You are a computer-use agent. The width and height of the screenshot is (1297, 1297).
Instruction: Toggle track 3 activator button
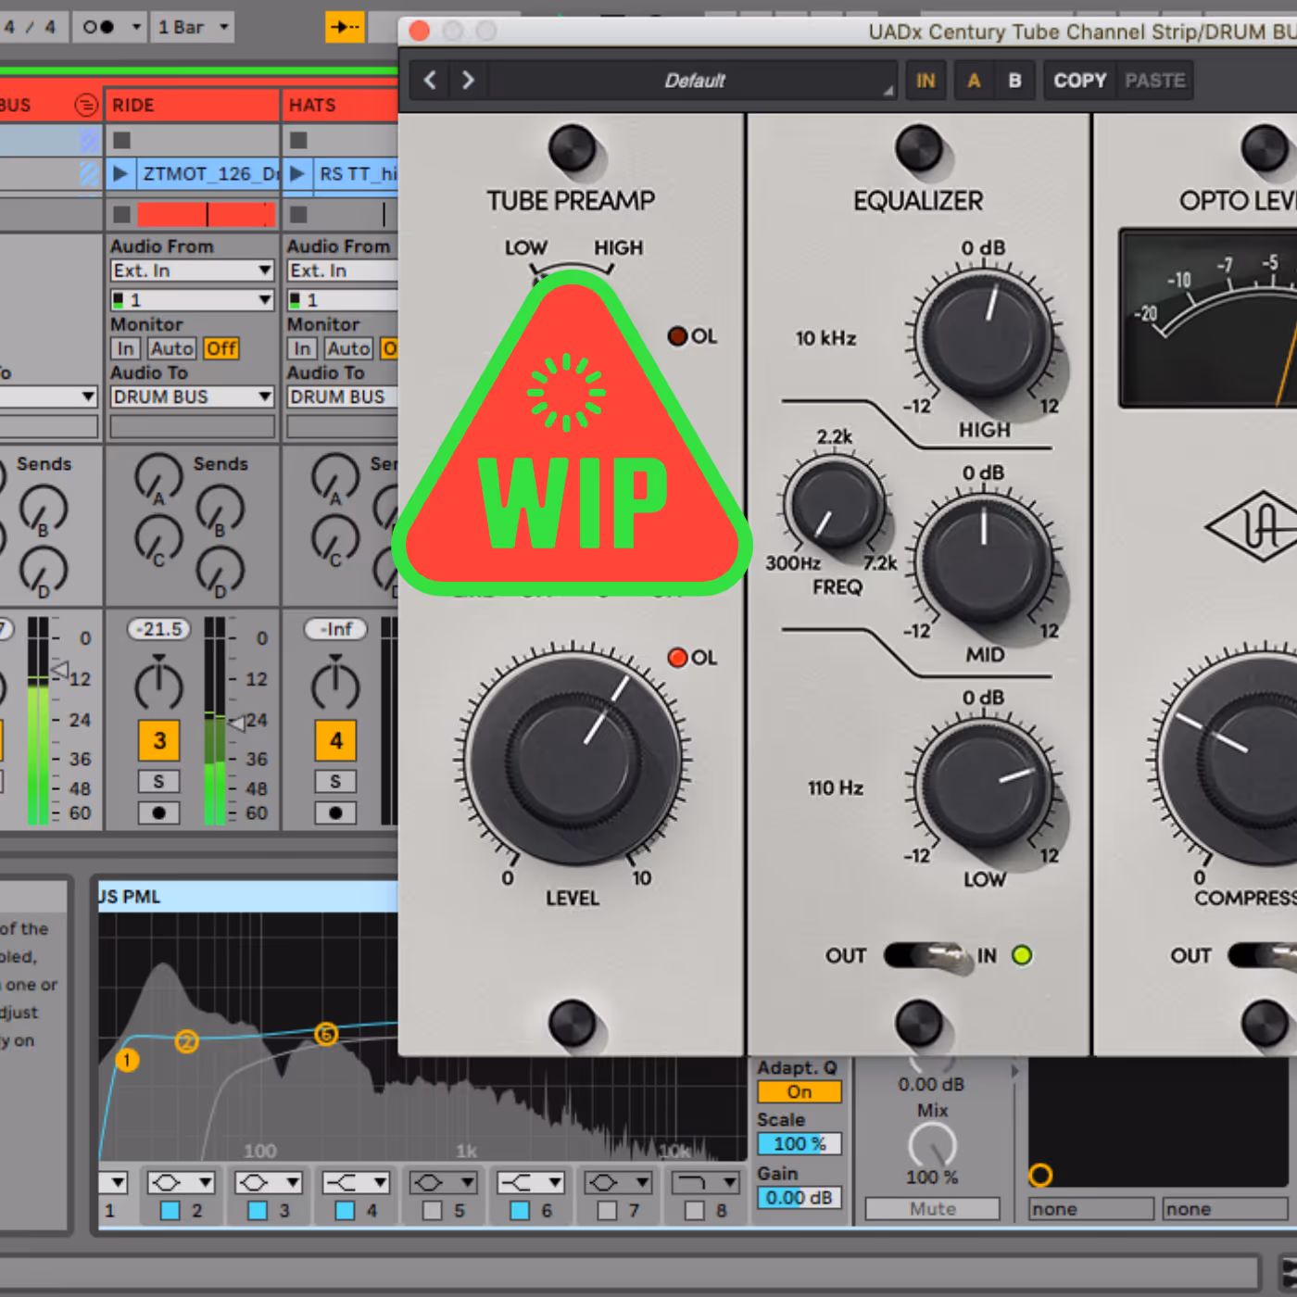[158, 740]
